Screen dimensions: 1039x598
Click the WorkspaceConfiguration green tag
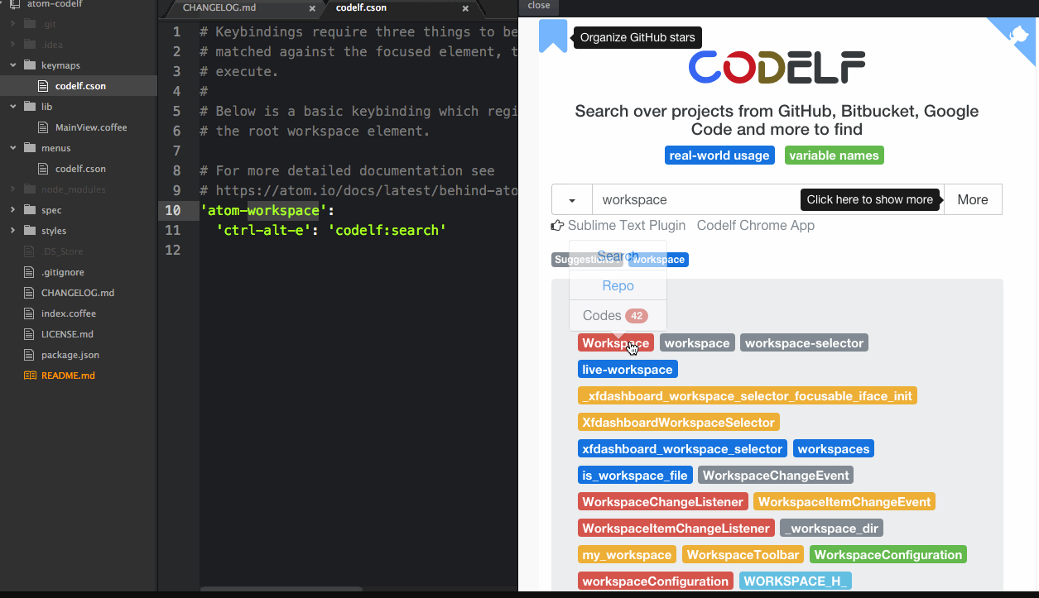[888, 554]
